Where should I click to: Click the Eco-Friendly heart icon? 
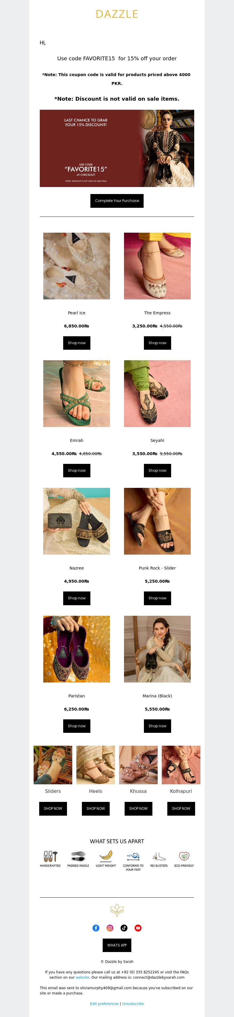pos(184,856)
